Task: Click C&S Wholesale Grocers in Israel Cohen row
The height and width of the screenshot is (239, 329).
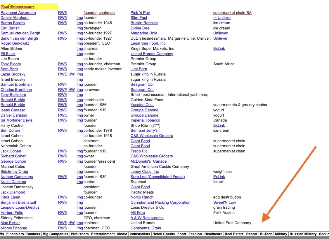Action: click(152, 136)
